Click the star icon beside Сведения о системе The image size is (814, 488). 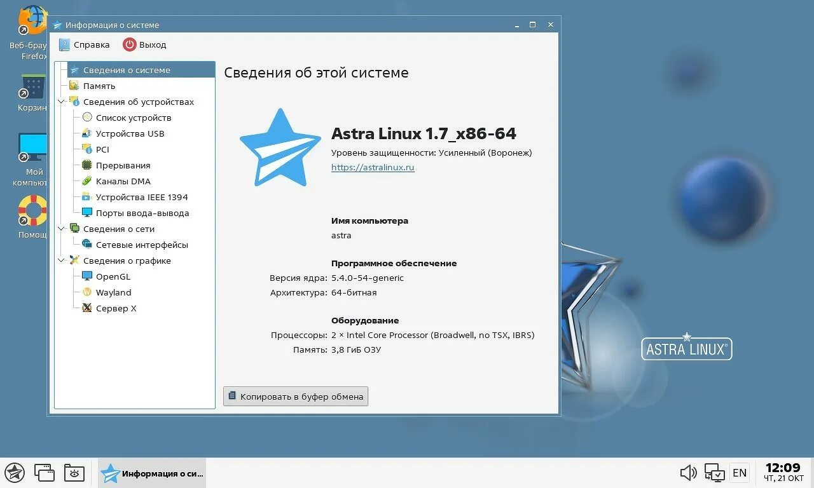pyautogui.click(x=74, y=70)
